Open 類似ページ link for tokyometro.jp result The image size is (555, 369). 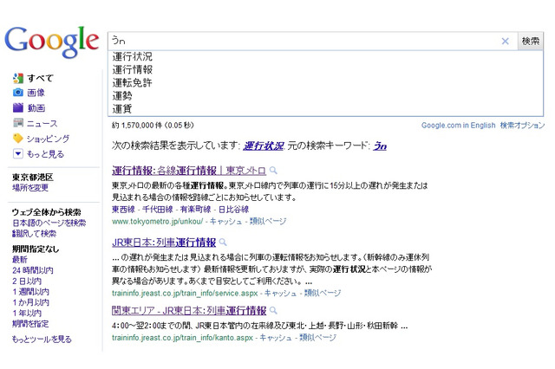click(268, 221)
